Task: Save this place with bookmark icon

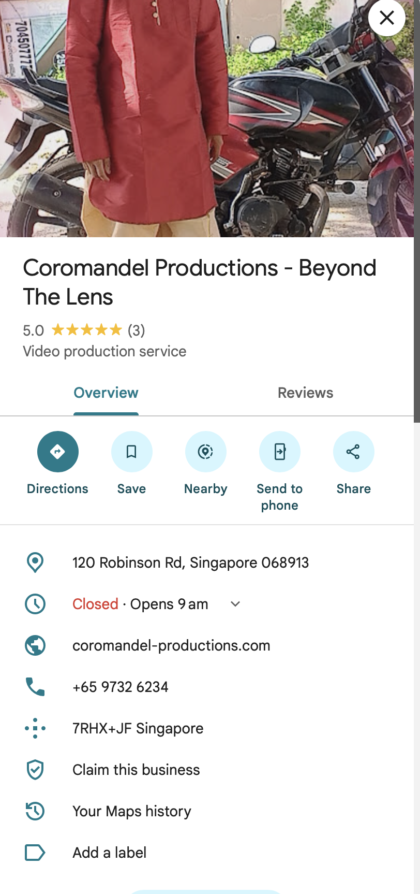Action: [132, 452]
